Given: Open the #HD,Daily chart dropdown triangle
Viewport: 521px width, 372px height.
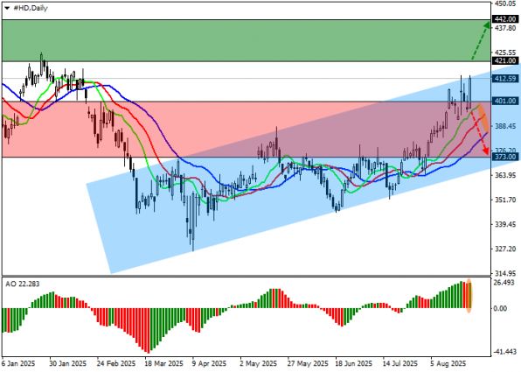Looking at the screenshot, I should 7,9.
